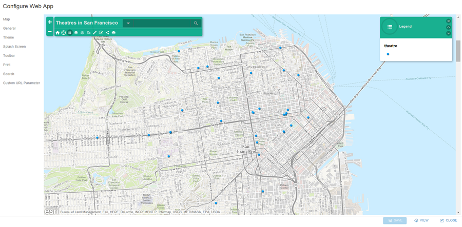Image resolution: width=462 pixels, height=227 pixels.
Task: Click the 'theatre' legend layer name
Action: pyautogui.click(x=391, y=46)
